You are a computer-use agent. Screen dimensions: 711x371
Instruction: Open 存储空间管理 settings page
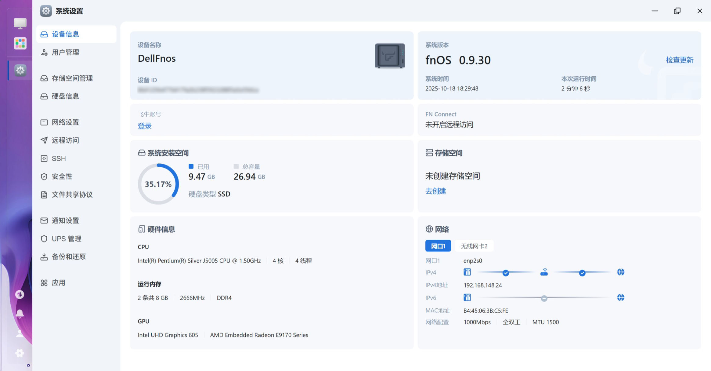72,78
